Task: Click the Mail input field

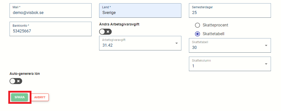Action: (50, 12)
